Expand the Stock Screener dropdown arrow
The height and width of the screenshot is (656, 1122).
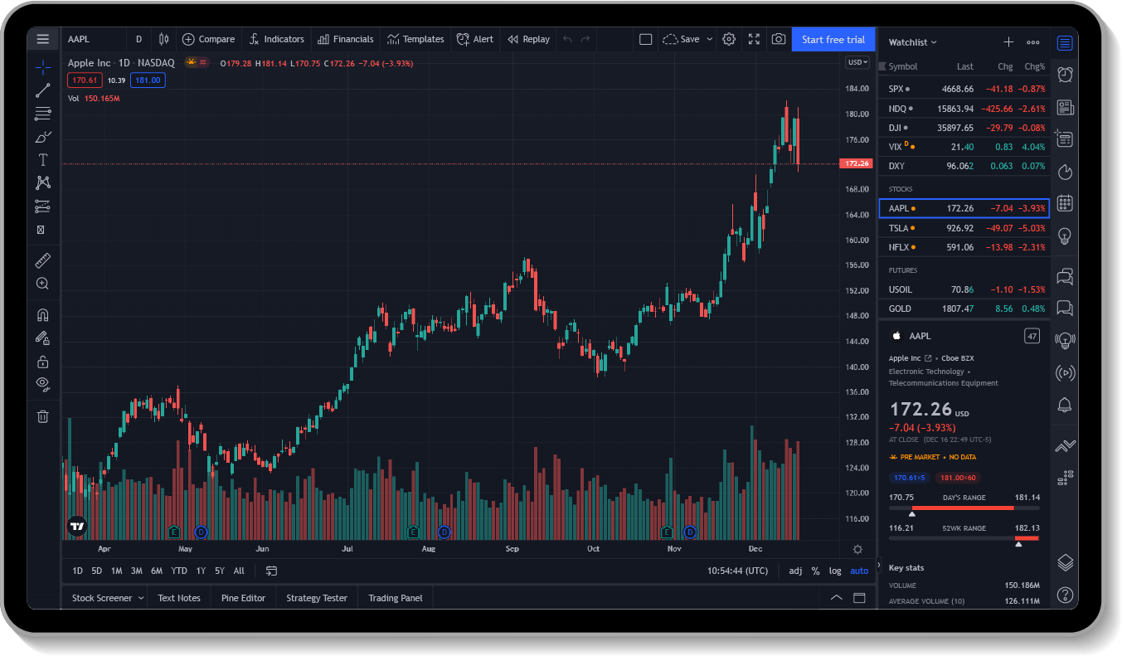tap(141, 598)
